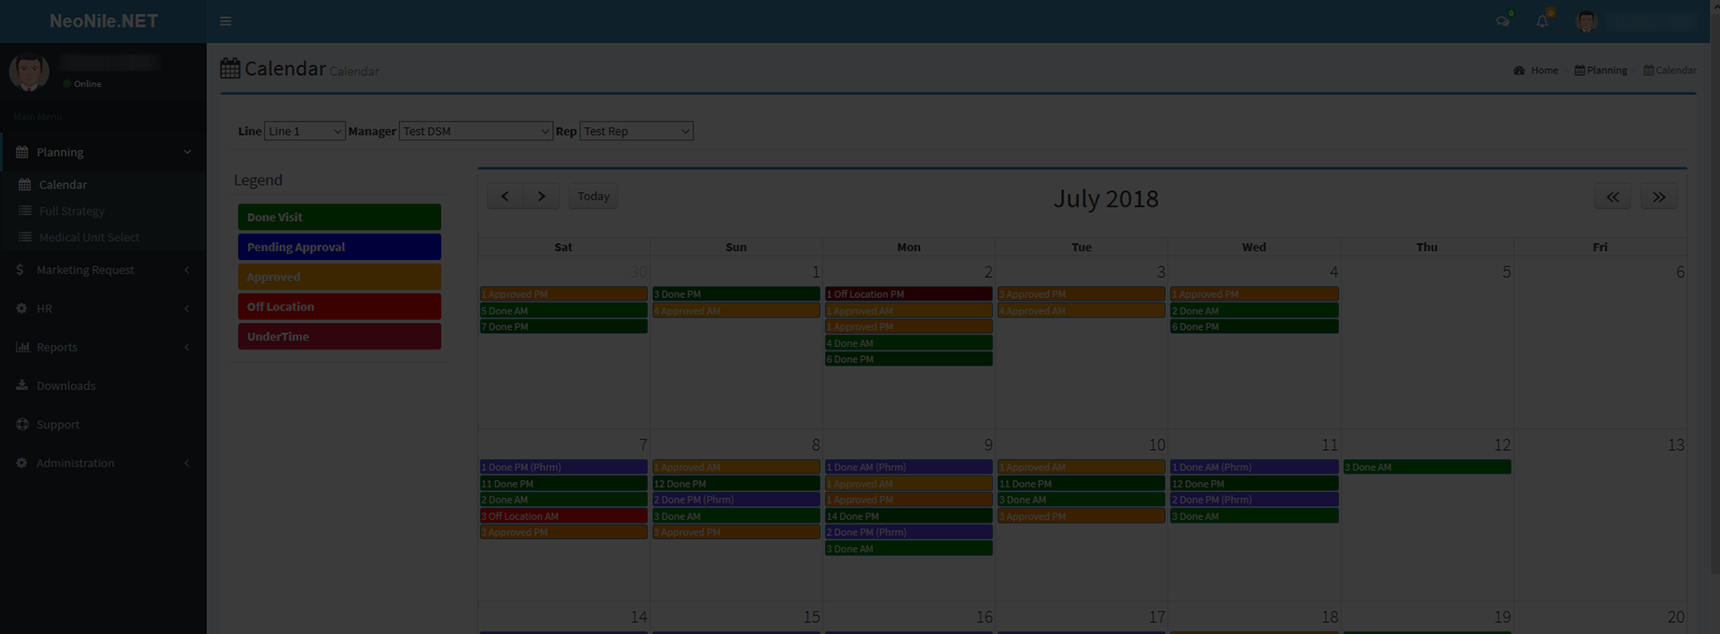This screenshot has width=1720, height=634.
Task: Open the chat messages icon
Action: 1503,22
